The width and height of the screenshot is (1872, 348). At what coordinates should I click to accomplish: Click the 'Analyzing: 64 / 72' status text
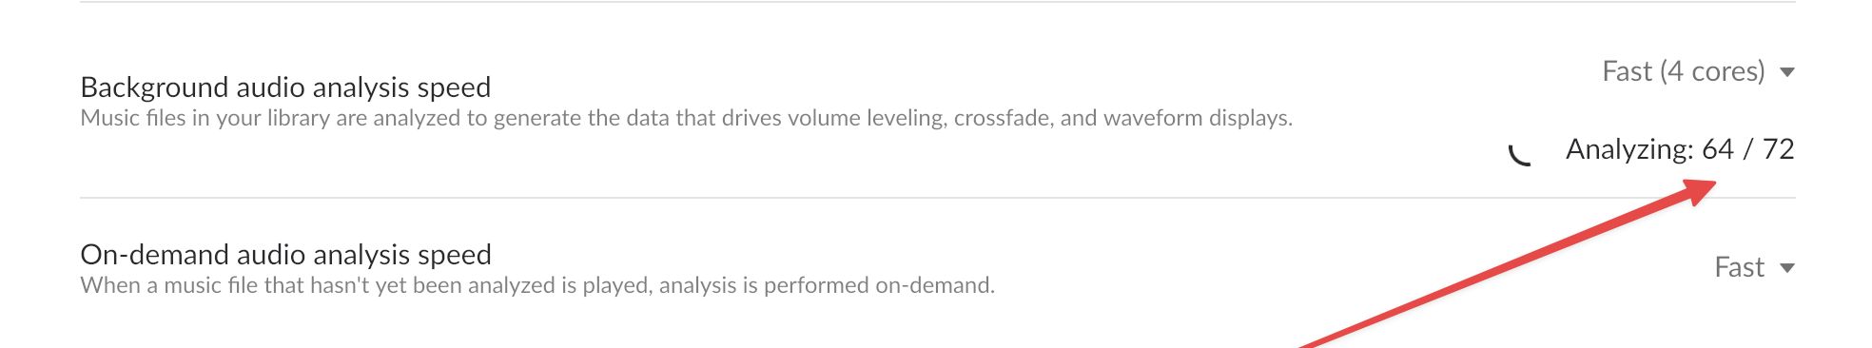(x=1680, y=149)
